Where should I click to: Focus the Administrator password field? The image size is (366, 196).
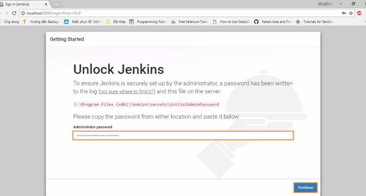point(183,135)
